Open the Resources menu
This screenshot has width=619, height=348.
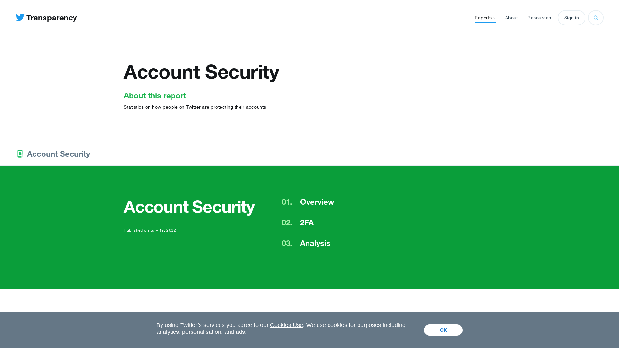pyautogui.click(x=539, y=17)
